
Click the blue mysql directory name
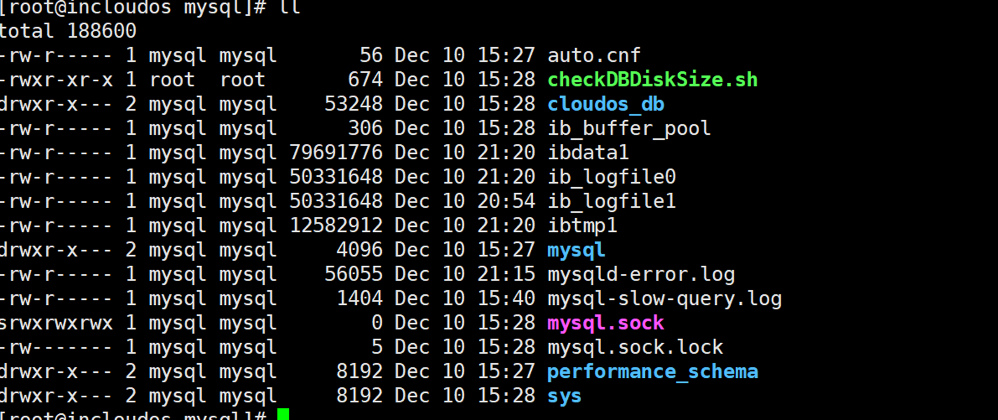click(x=576, y=251)
